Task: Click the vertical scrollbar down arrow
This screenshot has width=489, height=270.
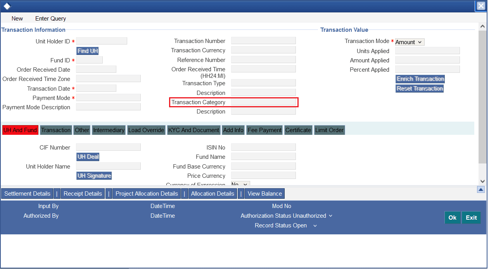Action: (x=482, y=181)
